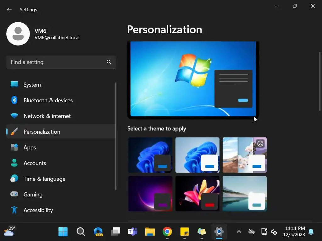Apply the colorful Captured Motion flower theme
The image size is (322, 241).
click(x=197, y=194)
